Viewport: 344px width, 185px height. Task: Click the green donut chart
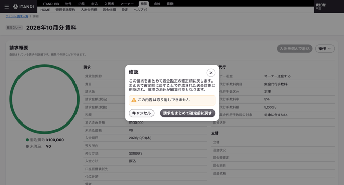coord(45,99)
